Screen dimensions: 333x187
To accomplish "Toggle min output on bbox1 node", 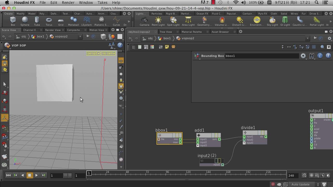I will [x=180, y=139].
